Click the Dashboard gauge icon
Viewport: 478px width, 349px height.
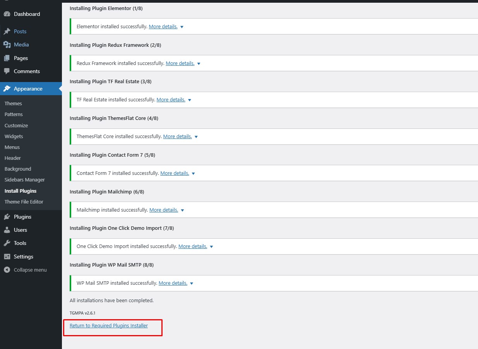coord(7,14)
